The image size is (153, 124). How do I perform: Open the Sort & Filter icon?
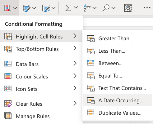tap(87, 8)
